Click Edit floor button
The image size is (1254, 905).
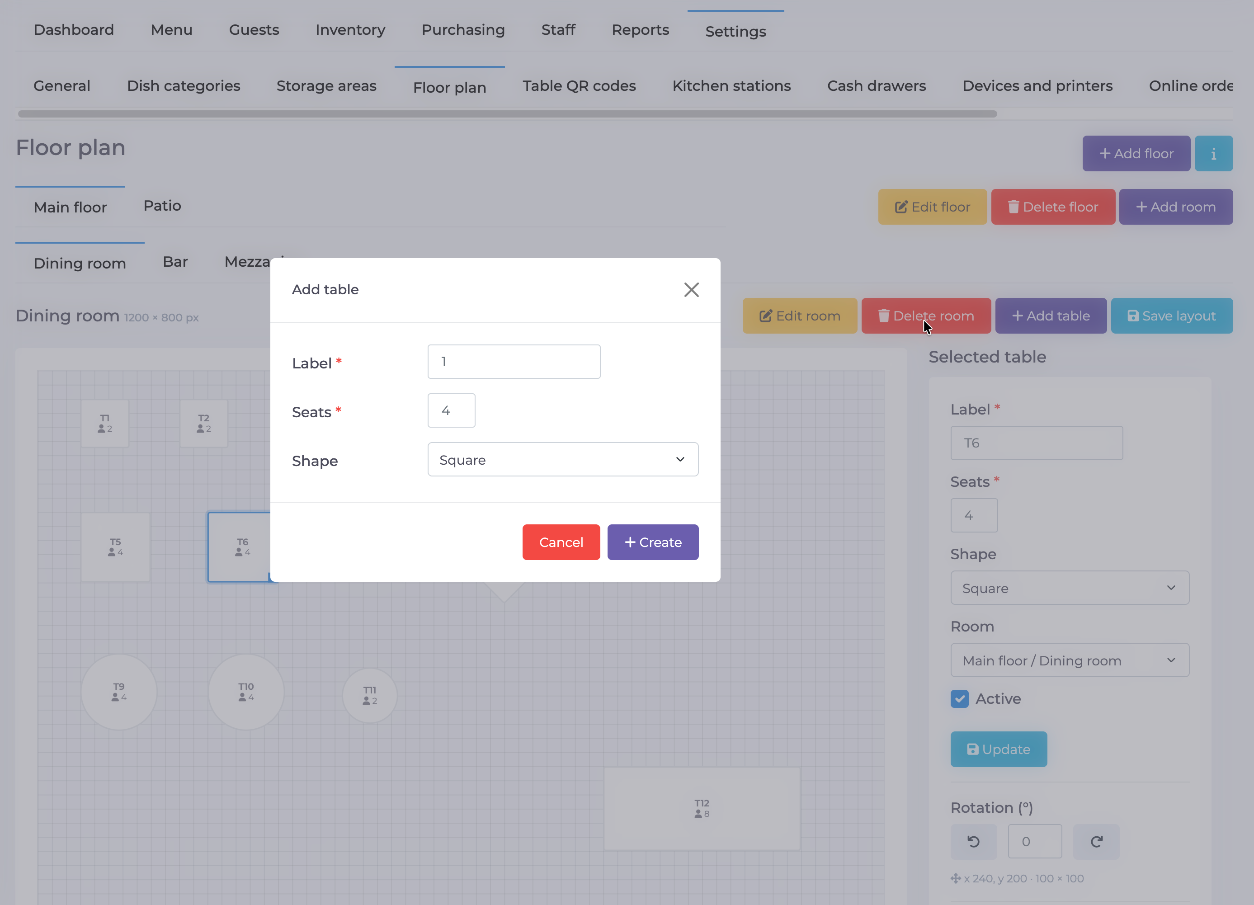(x=932, y=207)
